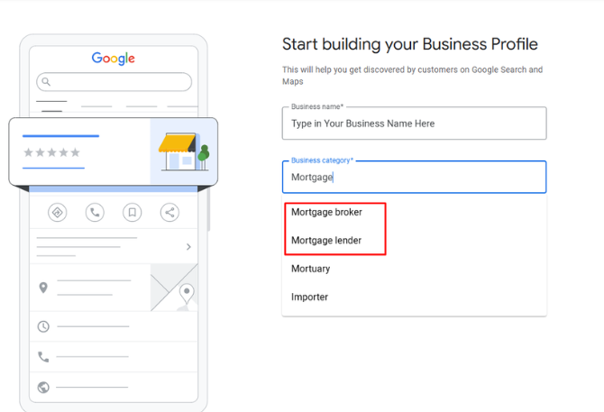The width and height of the screenshot is (604, 412).
Task: Click the globe website icon
Action: coord(43,387)
